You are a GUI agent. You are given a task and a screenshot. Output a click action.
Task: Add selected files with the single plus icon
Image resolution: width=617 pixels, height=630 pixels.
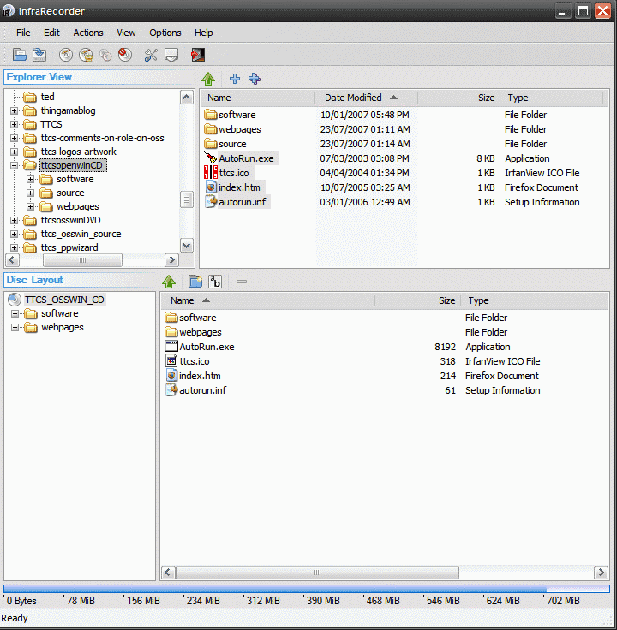(235, 79)
